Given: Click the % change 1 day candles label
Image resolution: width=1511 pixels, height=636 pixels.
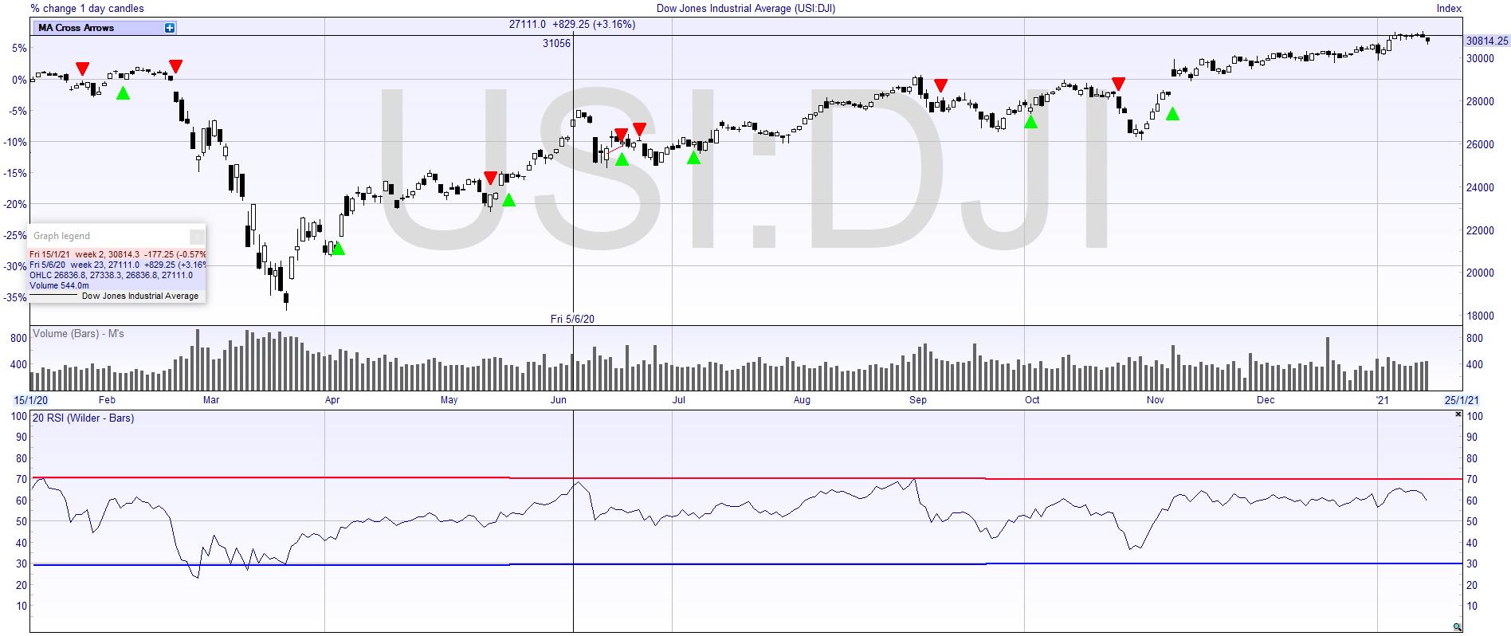Looking at the screenshot, I should coord(88,8).
